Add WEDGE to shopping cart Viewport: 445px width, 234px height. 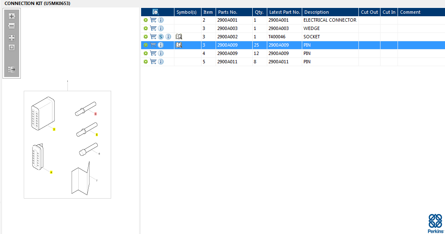click(x=153, y=28)
